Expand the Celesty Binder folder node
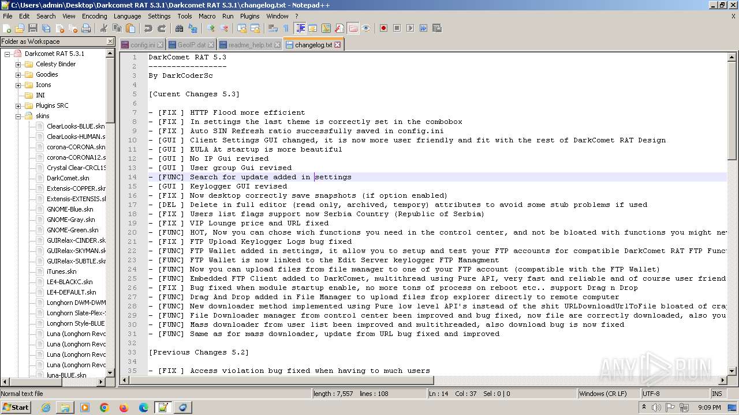The width and height of the screenshot is (739, 415). pos(18,64)
